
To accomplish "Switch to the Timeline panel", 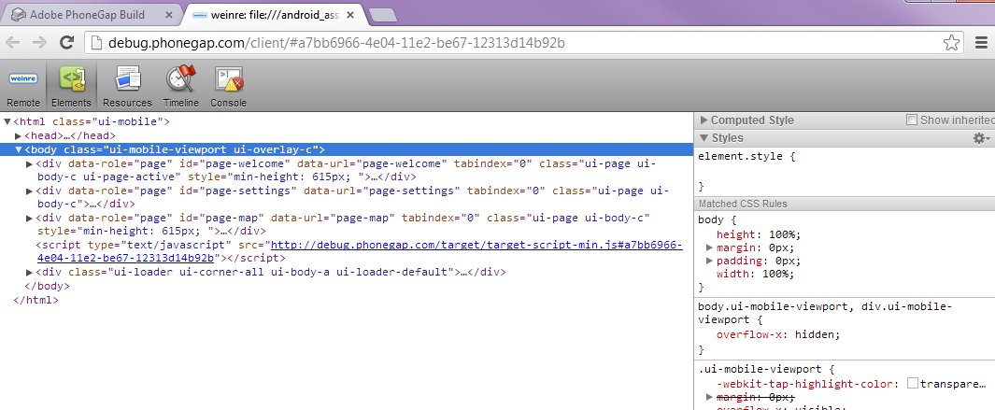I will pos(181,88).
